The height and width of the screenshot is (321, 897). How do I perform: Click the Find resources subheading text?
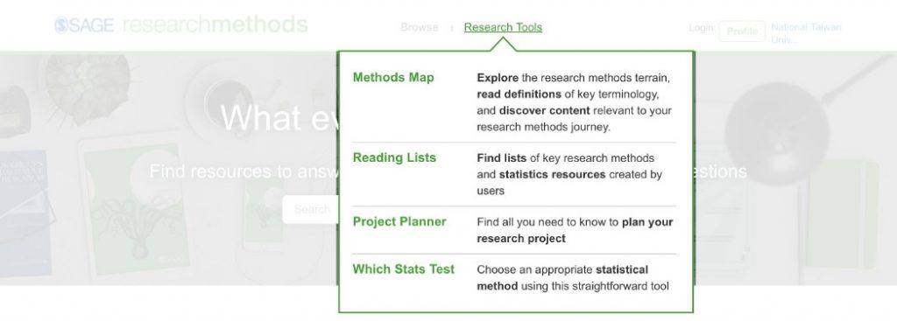(244, 171)
